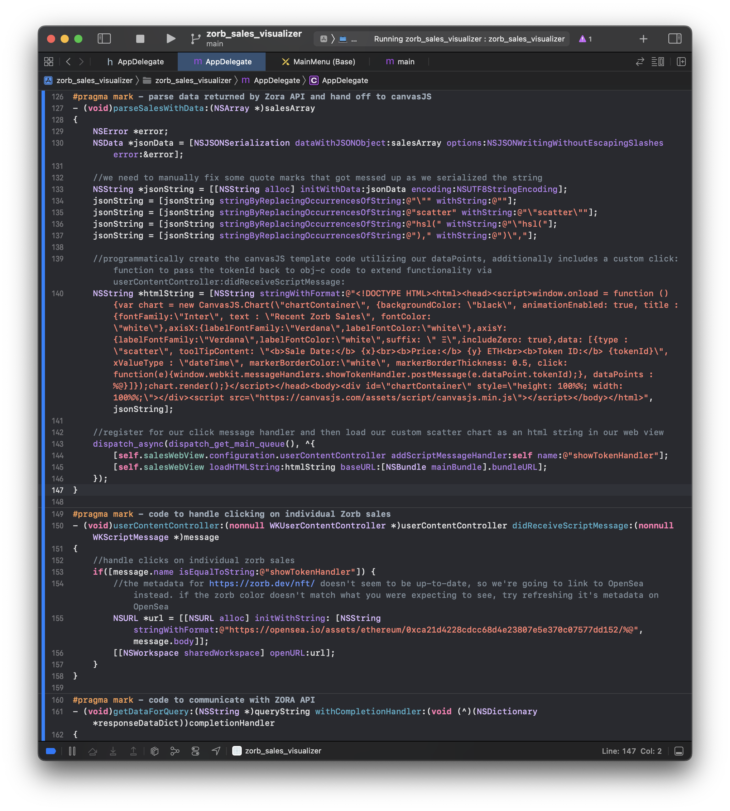Step over the current line in debug bar
Viewport: 730px width, 811px height.
93,751
